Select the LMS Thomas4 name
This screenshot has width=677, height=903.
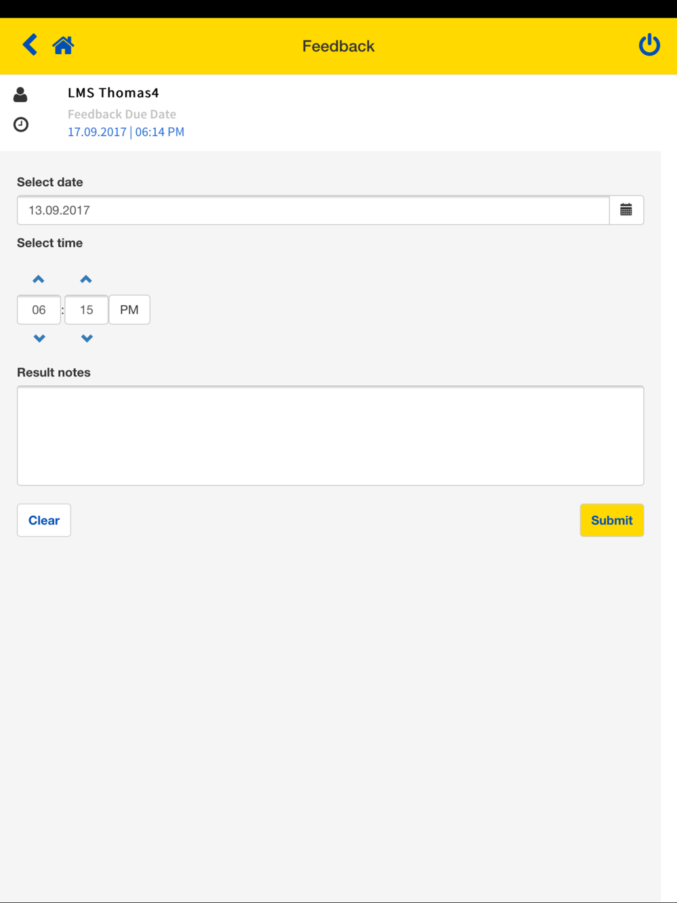click(x=113, y=93)
